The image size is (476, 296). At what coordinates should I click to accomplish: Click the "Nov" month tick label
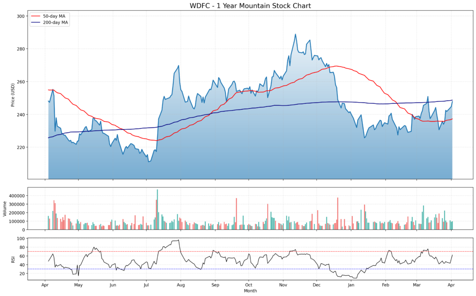(283, 285)
